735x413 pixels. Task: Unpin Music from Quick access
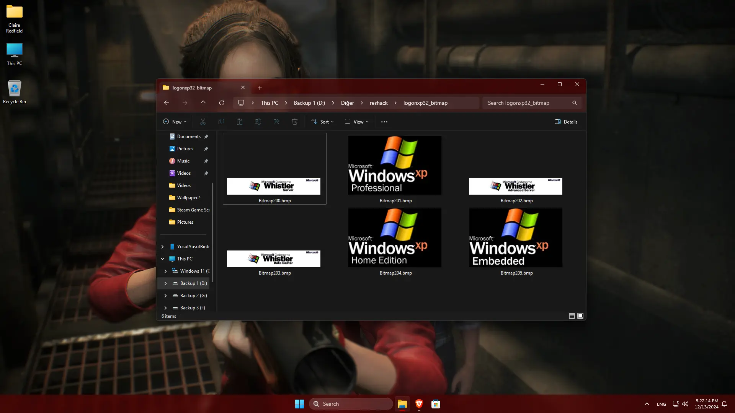(206, 161)
